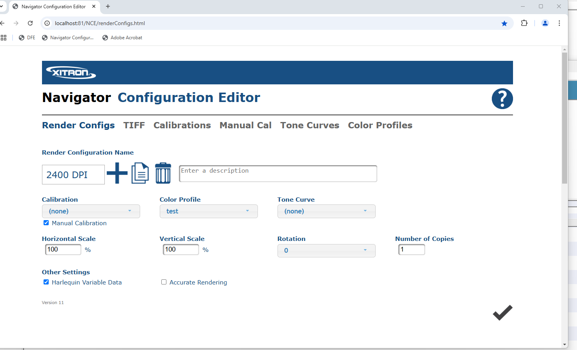View site information icon in address bar
This screenshot has height=350, width=577.
pyautogui.click(x=47, y=23)
